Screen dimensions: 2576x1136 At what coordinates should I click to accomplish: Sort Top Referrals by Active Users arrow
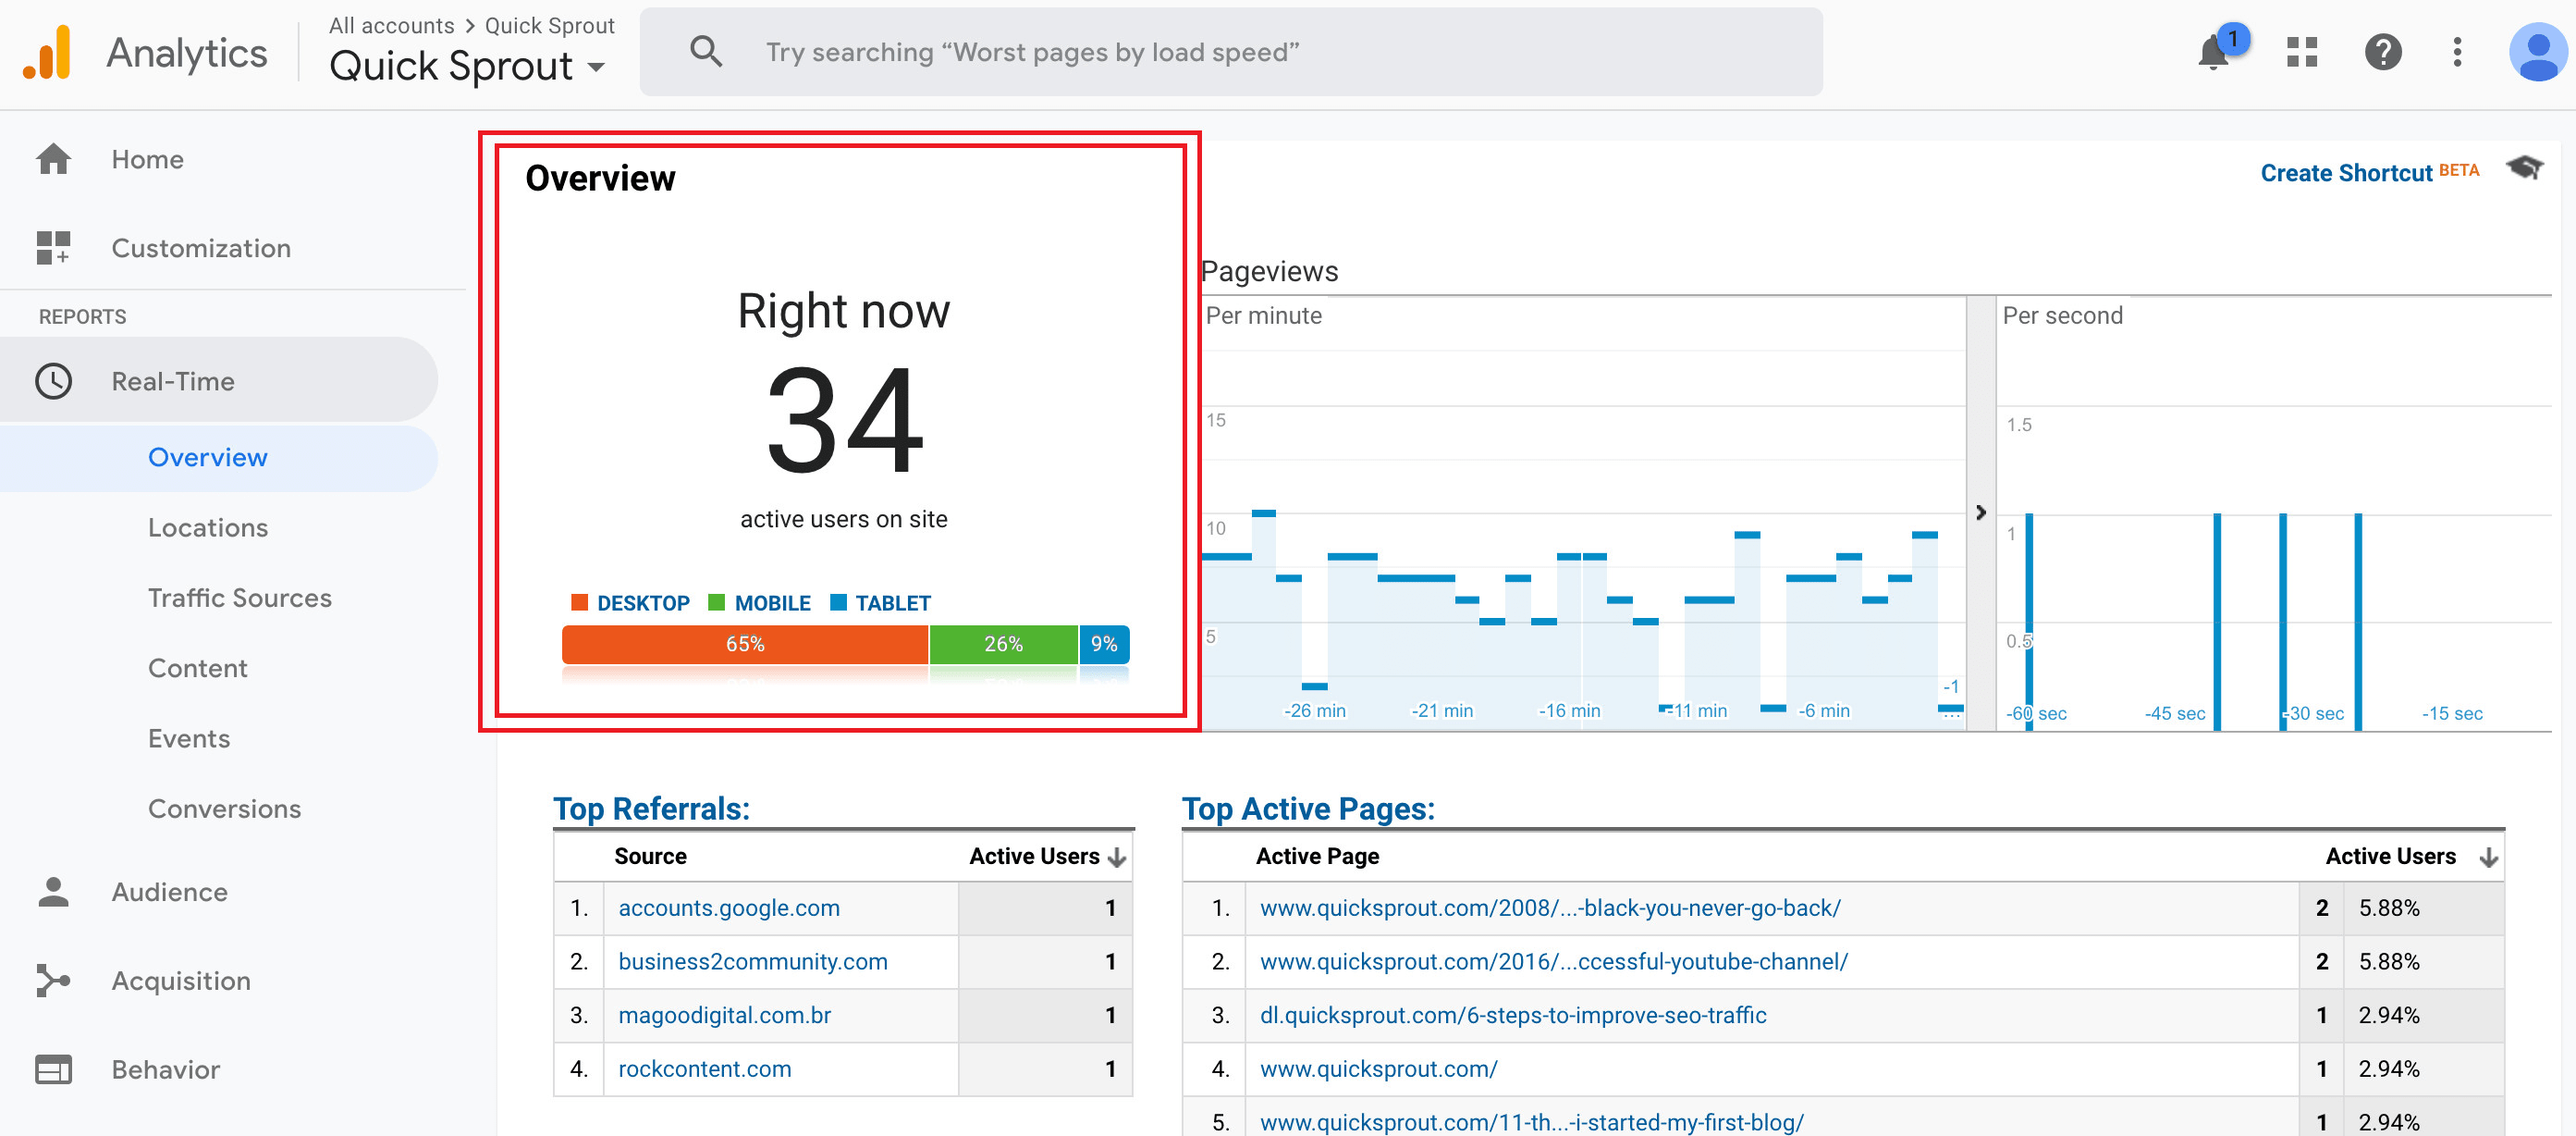pos(1116,856)
